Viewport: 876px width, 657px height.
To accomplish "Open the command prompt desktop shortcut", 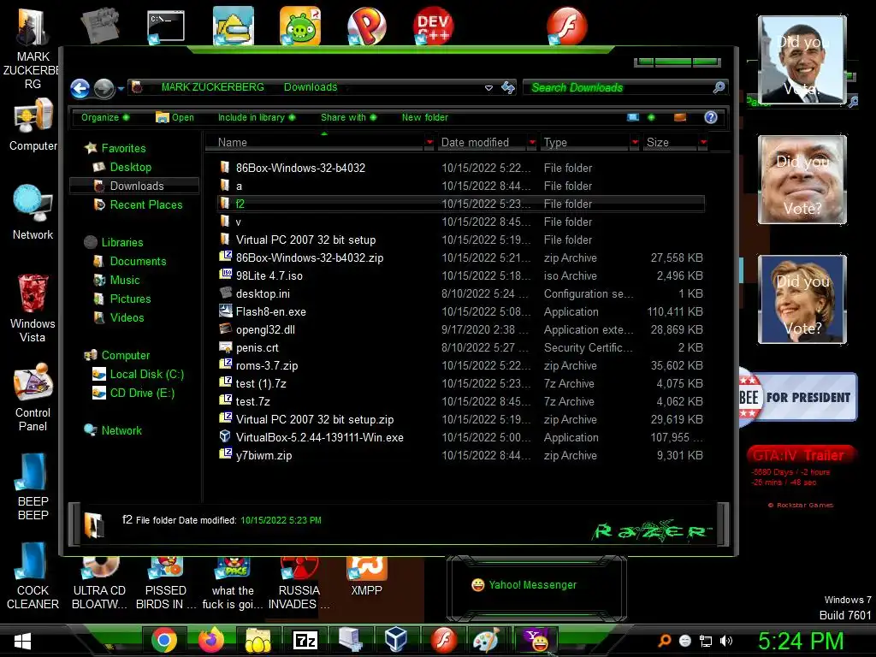I will (166, 26).
